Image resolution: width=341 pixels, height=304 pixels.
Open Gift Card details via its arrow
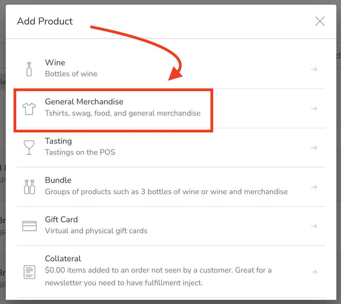click(314, 226)
